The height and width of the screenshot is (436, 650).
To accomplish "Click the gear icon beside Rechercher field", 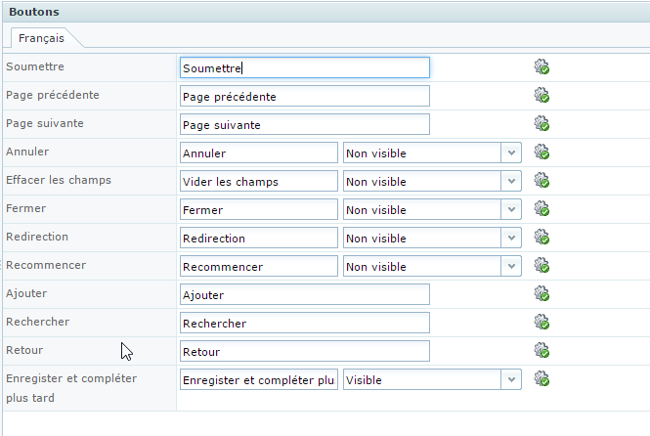I will (x=542, y=322).
